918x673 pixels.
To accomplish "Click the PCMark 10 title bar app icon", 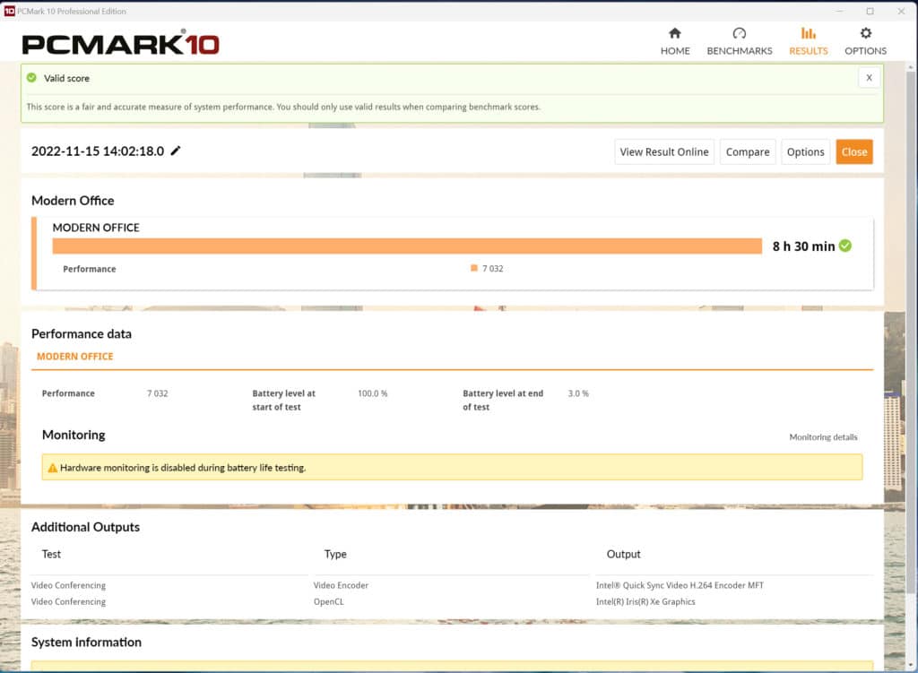I will (x=9, y=11).
